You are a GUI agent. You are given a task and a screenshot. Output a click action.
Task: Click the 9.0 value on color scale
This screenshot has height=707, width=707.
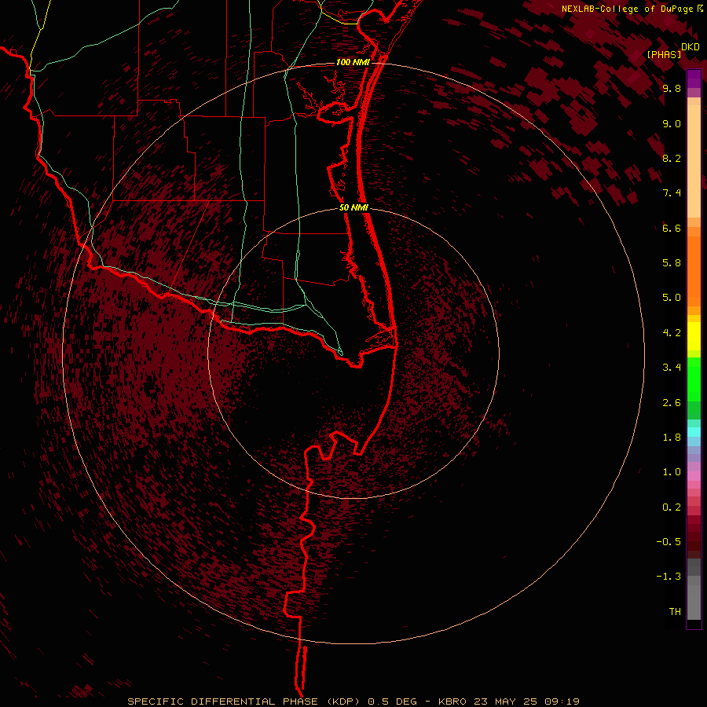click(x=672, y=123)
